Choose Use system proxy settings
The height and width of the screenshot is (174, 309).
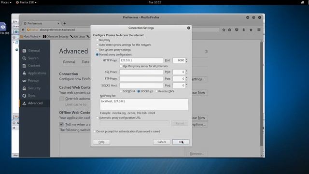[x=97, y=50]
